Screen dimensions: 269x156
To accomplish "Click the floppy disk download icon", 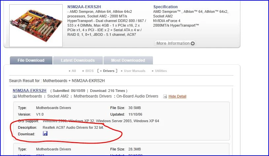I will 45,133.
